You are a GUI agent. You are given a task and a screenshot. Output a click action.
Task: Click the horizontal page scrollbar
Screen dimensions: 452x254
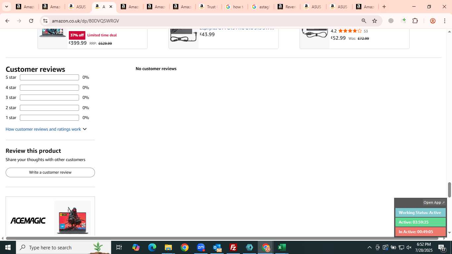222,238
